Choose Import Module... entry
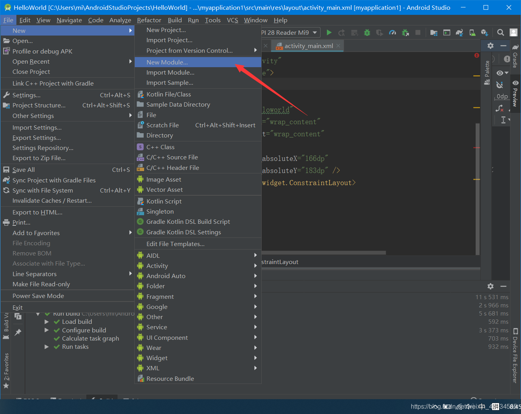Screen dimensions: 521x414 tap(198, 72)
